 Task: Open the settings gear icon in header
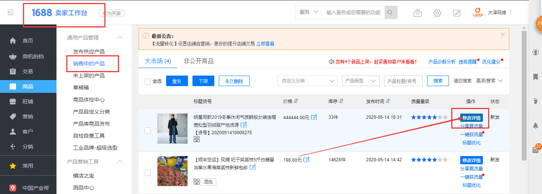(x=437, y=13)
